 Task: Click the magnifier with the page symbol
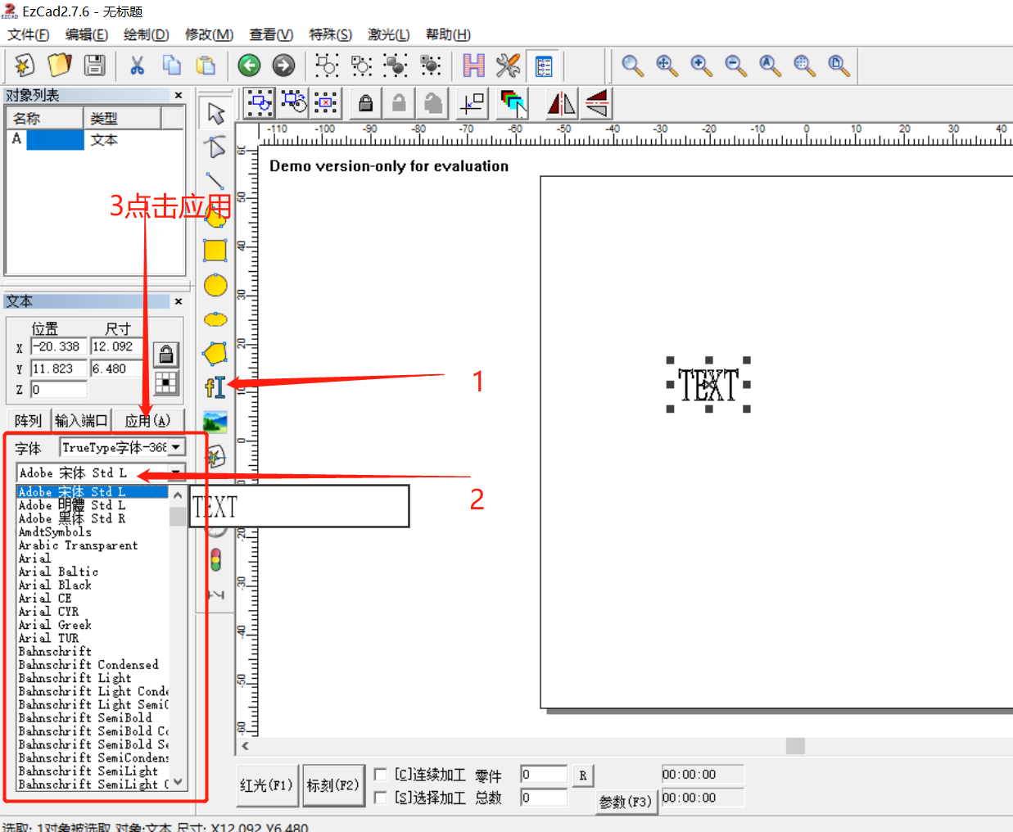pyautogui.click(x=839, y=66)
